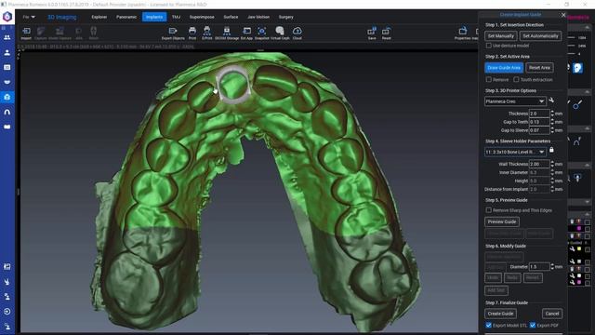Enable Use denture model checkbox
This screenshot has width=595, height=335.
(x=489, y=46)
